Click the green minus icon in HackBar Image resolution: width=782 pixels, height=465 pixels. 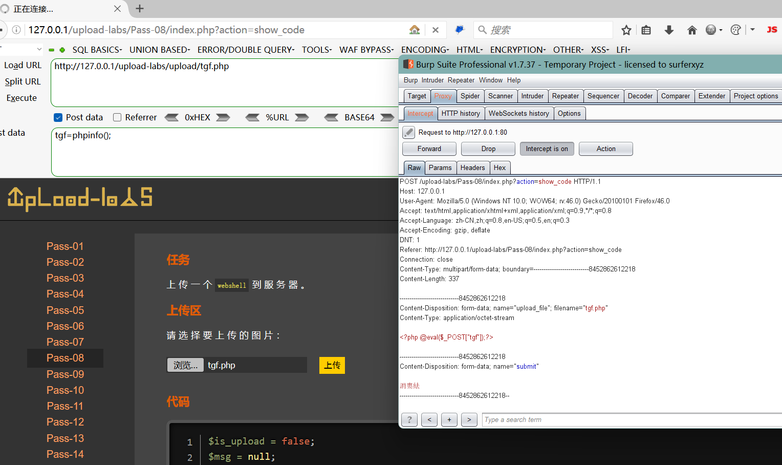pos(52,50)
